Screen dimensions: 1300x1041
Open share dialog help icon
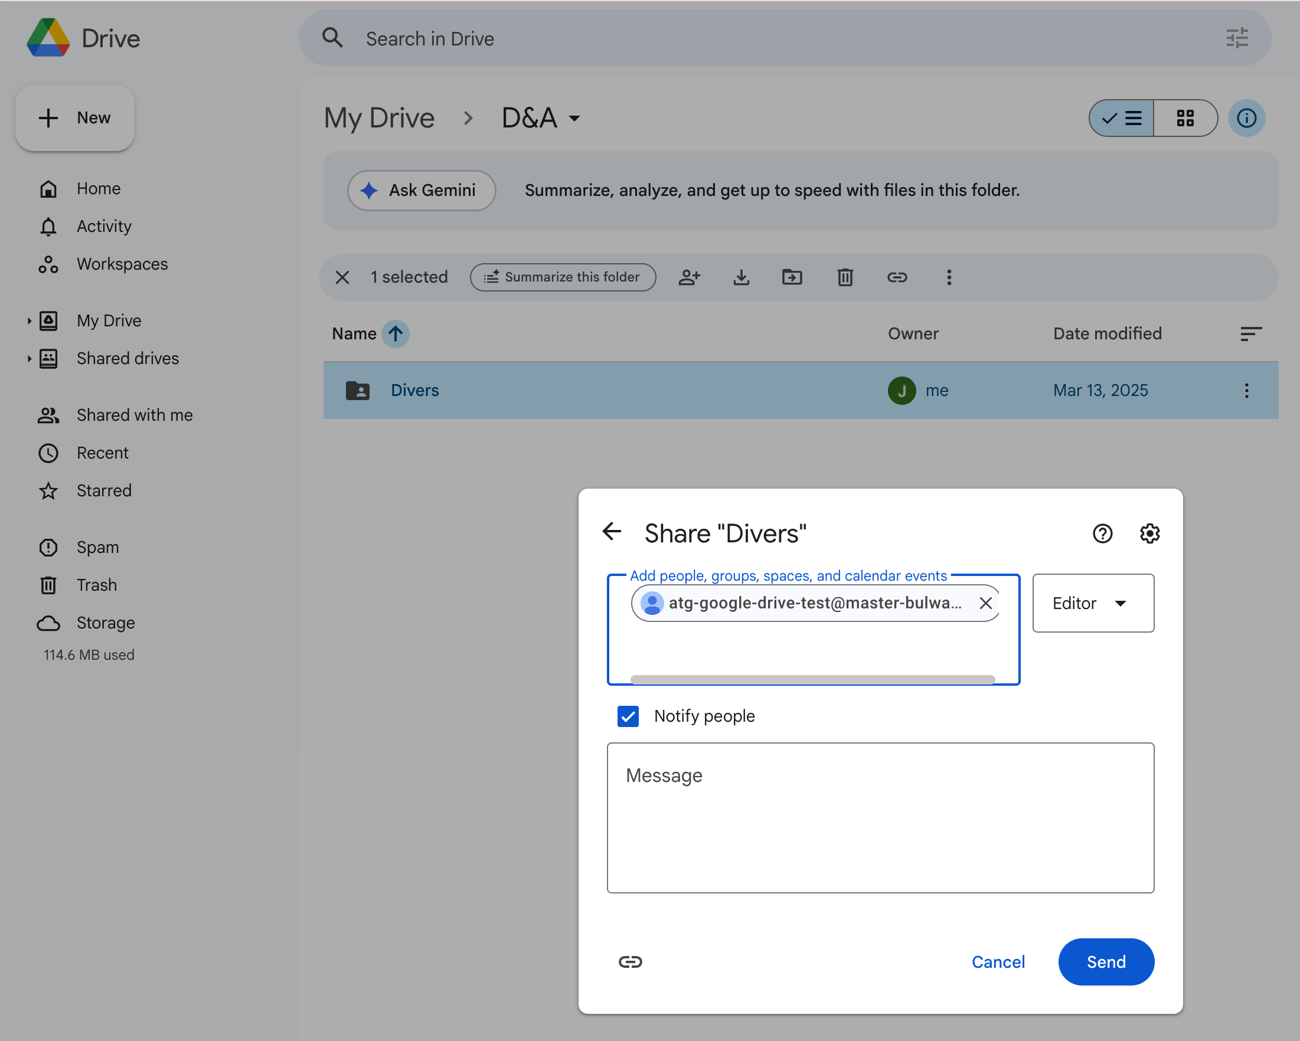pyautogui.click(x=1102, y=533)
